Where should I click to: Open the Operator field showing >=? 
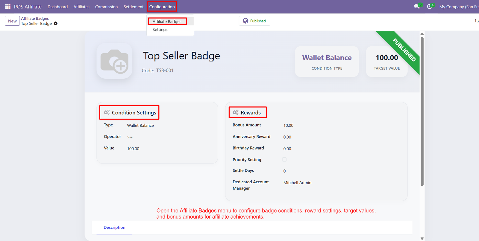[130, 137]
